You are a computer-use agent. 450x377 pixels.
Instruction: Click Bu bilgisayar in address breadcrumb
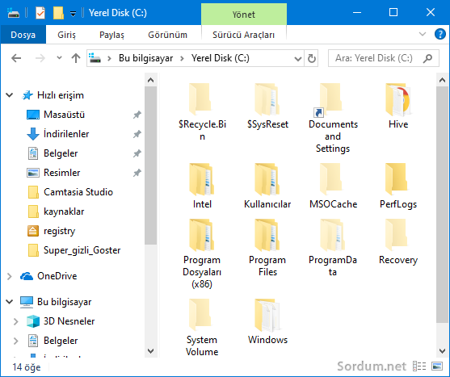click(x=145, y=58)
